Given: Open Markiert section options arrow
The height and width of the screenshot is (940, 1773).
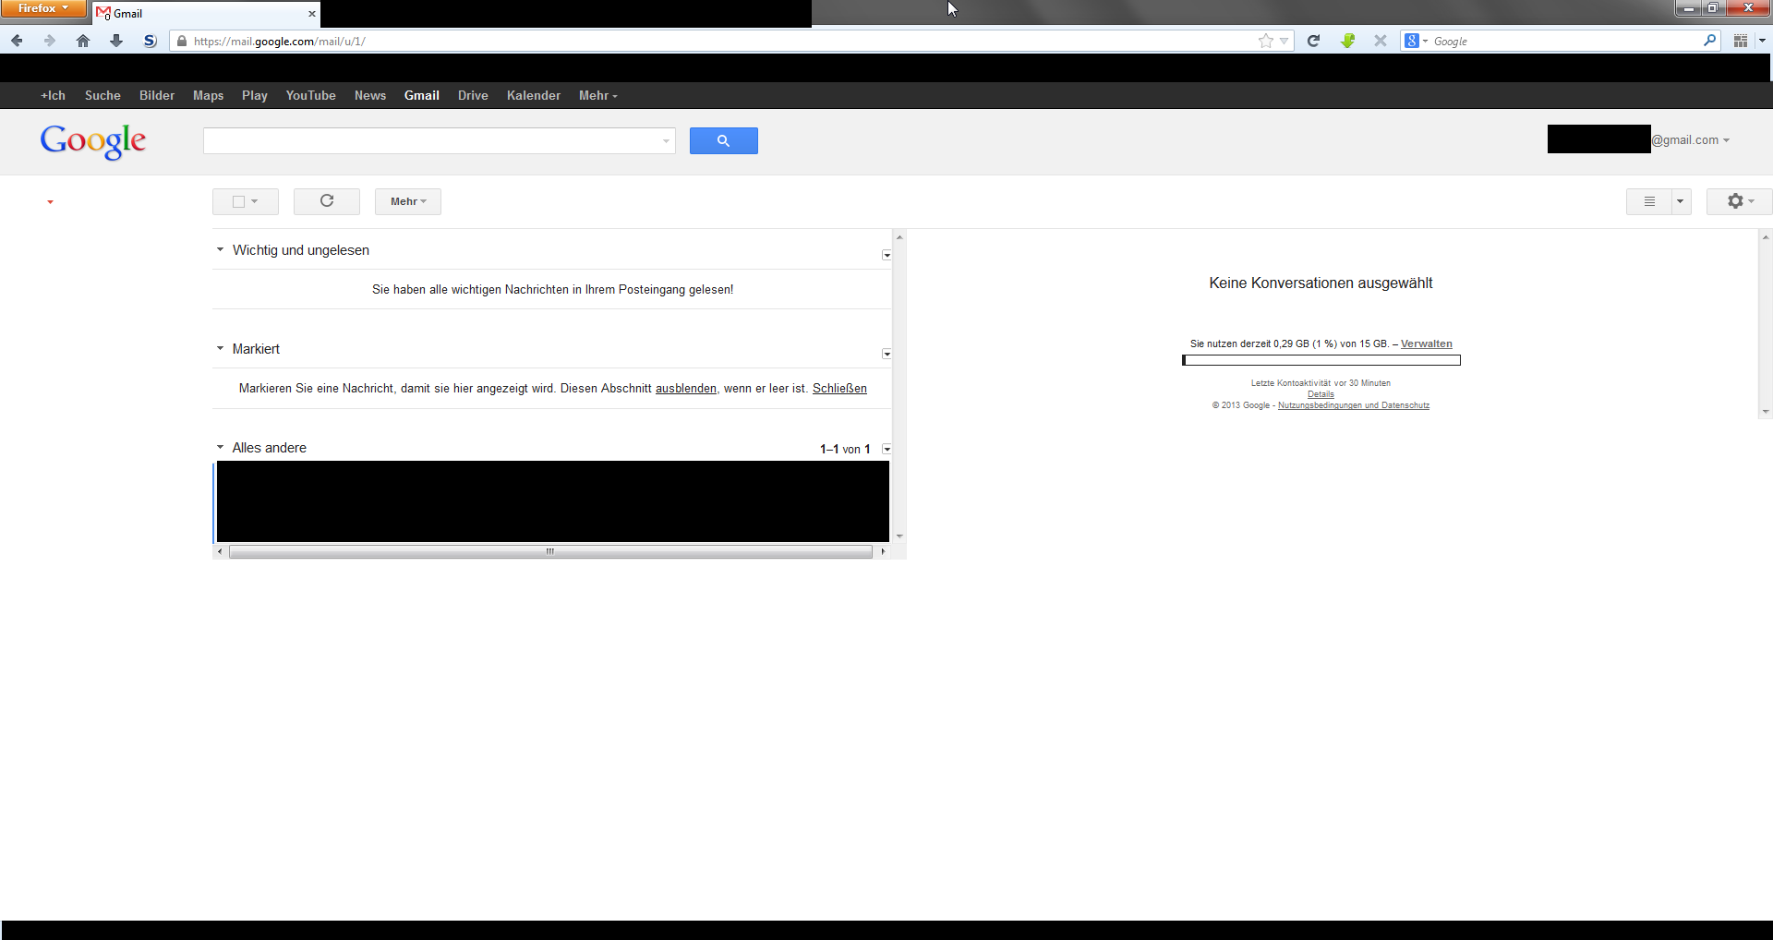Looking at the screenshot, I should click(x=886, y=354).
